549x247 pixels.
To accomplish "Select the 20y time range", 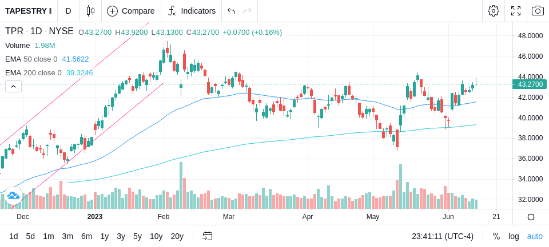I will [x=177, y=237].
